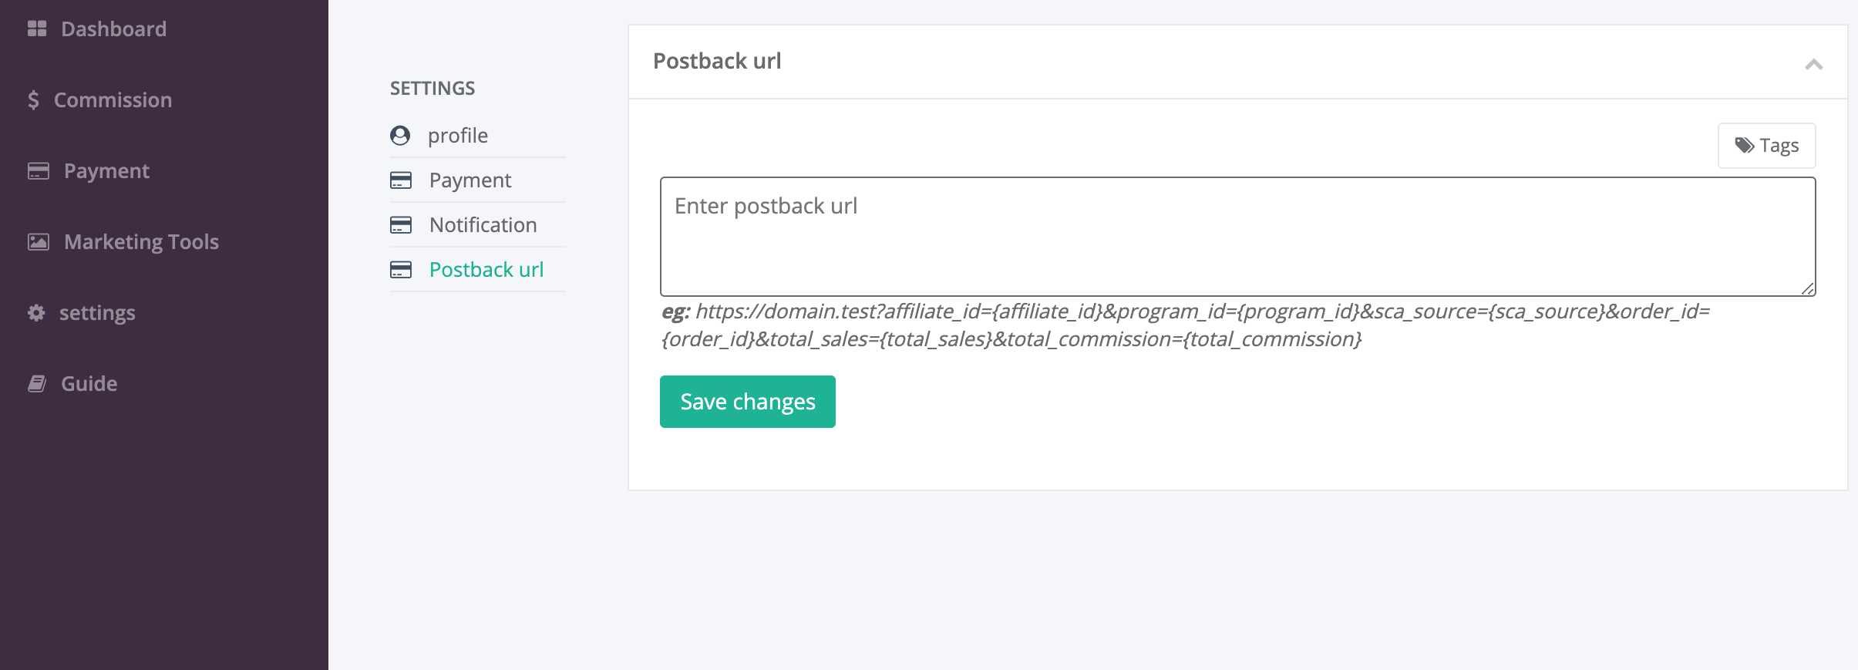The image size is (1858, 670).
Task: Collapse the Postback url panel chevron
Action: point(1814,65)
